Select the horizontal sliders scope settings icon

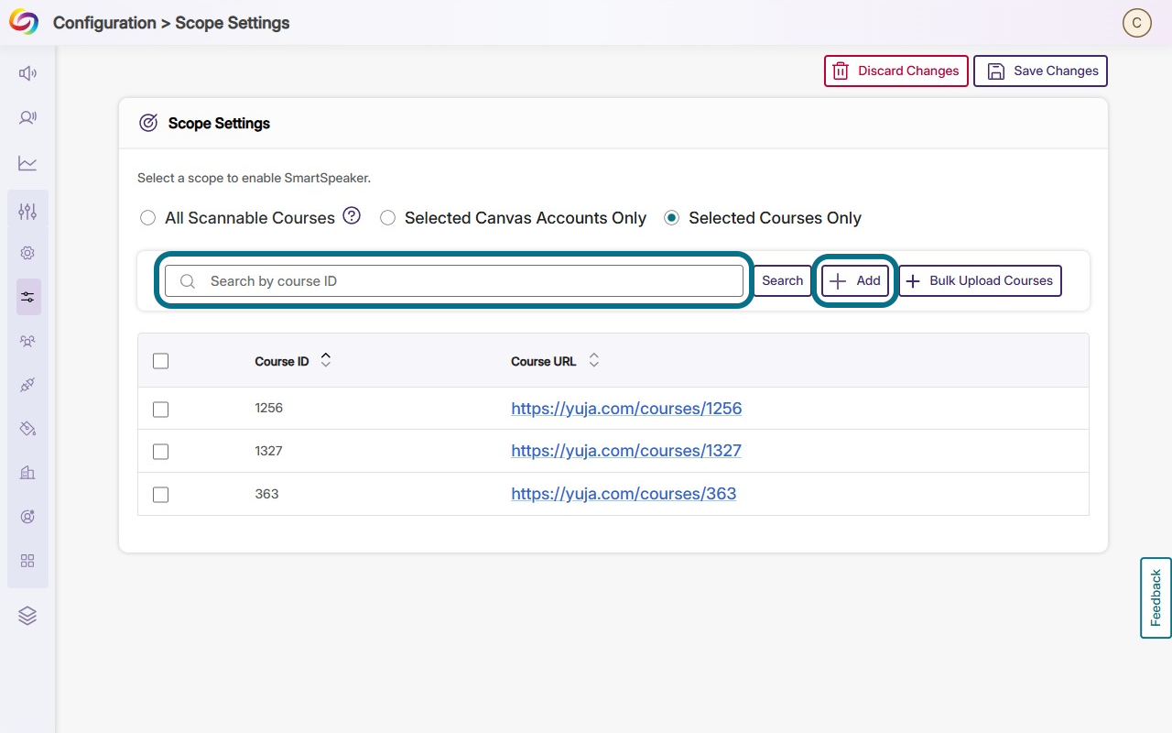(27, 297)
